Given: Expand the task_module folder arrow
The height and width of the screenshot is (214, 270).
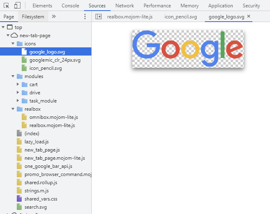Looking at the screenshot, I should 18,100.
